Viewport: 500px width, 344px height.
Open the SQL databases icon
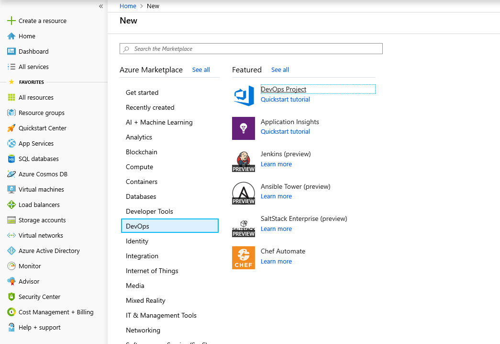11,159
